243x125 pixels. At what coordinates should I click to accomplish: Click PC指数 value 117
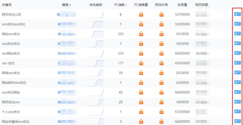click(x=121, y=63)
